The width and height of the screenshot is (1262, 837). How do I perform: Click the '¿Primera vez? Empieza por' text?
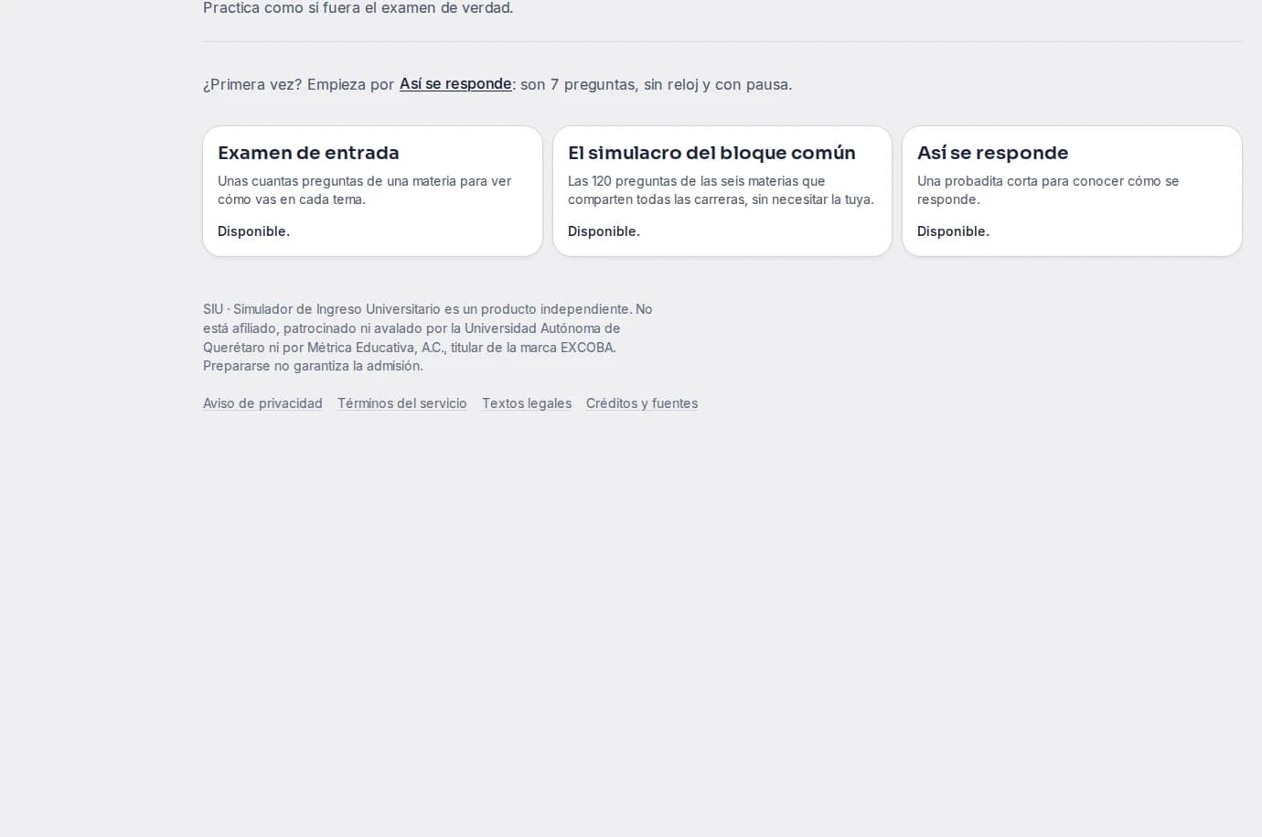coord(298,84)
